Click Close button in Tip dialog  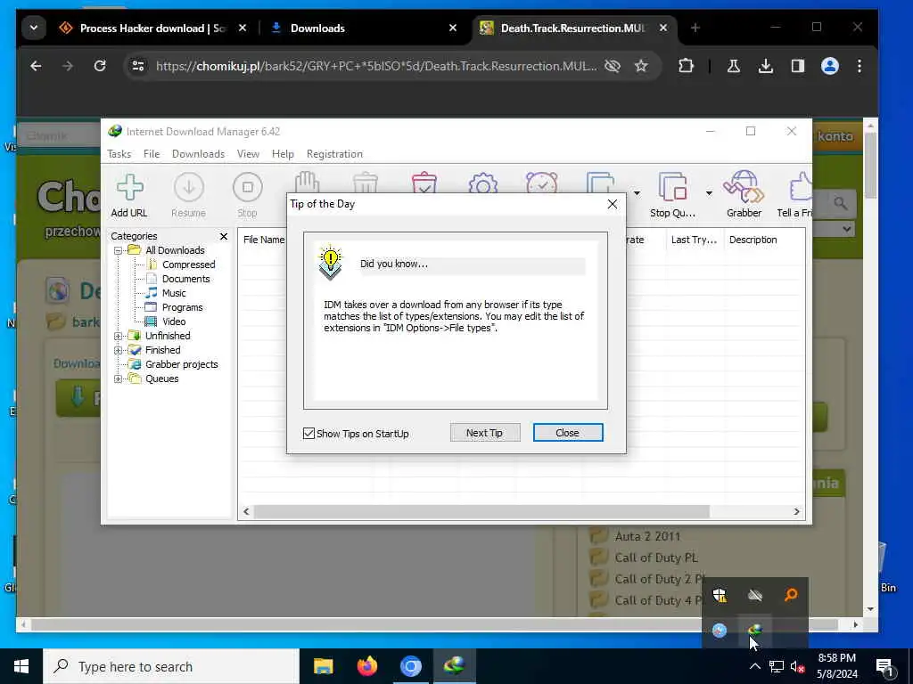tap(568, 433)
